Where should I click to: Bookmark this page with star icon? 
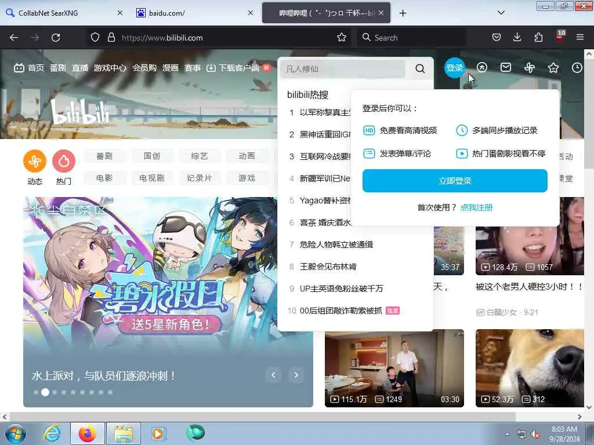point(341,38)
